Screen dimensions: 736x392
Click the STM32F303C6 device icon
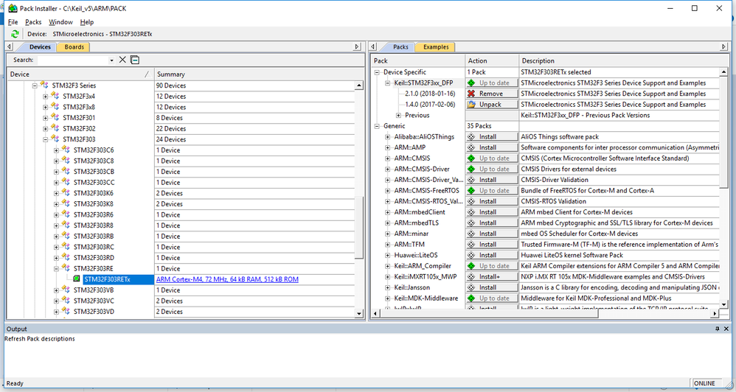tap(66, 150)
